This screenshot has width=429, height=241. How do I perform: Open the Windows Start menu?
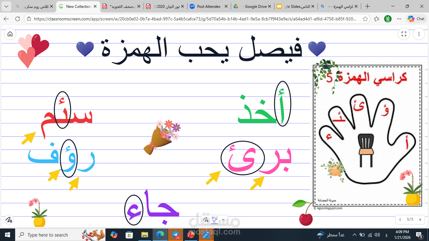[x=8, y=235]
